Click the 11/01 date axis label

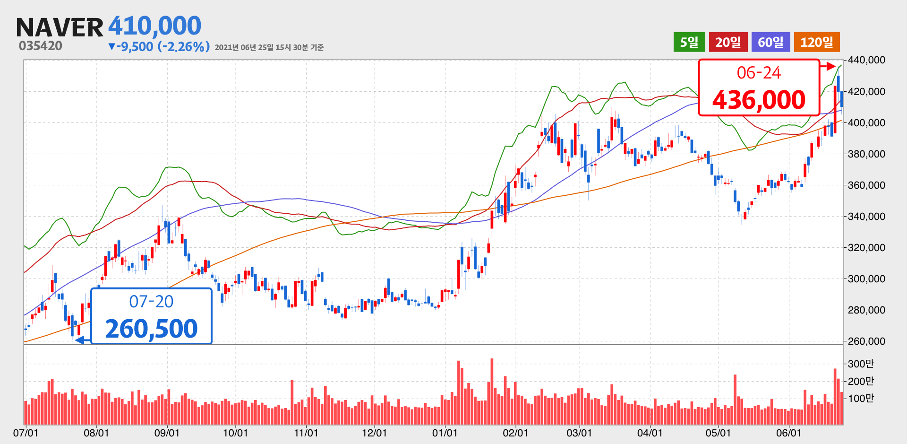coord(306,433)
